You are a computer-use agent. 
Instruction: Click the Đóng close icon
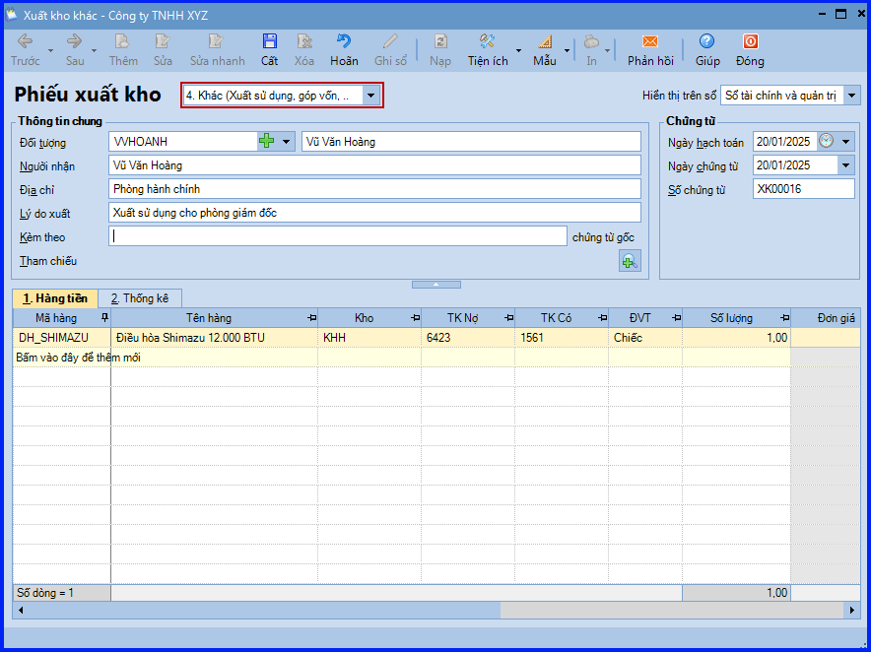click(x=750, y=41)
